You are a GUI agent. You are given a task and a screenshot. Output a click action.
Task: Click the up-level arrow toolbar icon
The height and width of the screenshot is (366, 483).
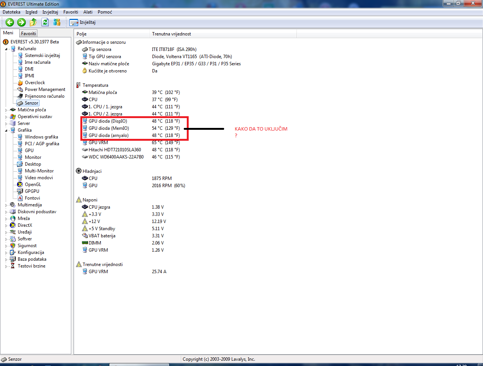33,22
